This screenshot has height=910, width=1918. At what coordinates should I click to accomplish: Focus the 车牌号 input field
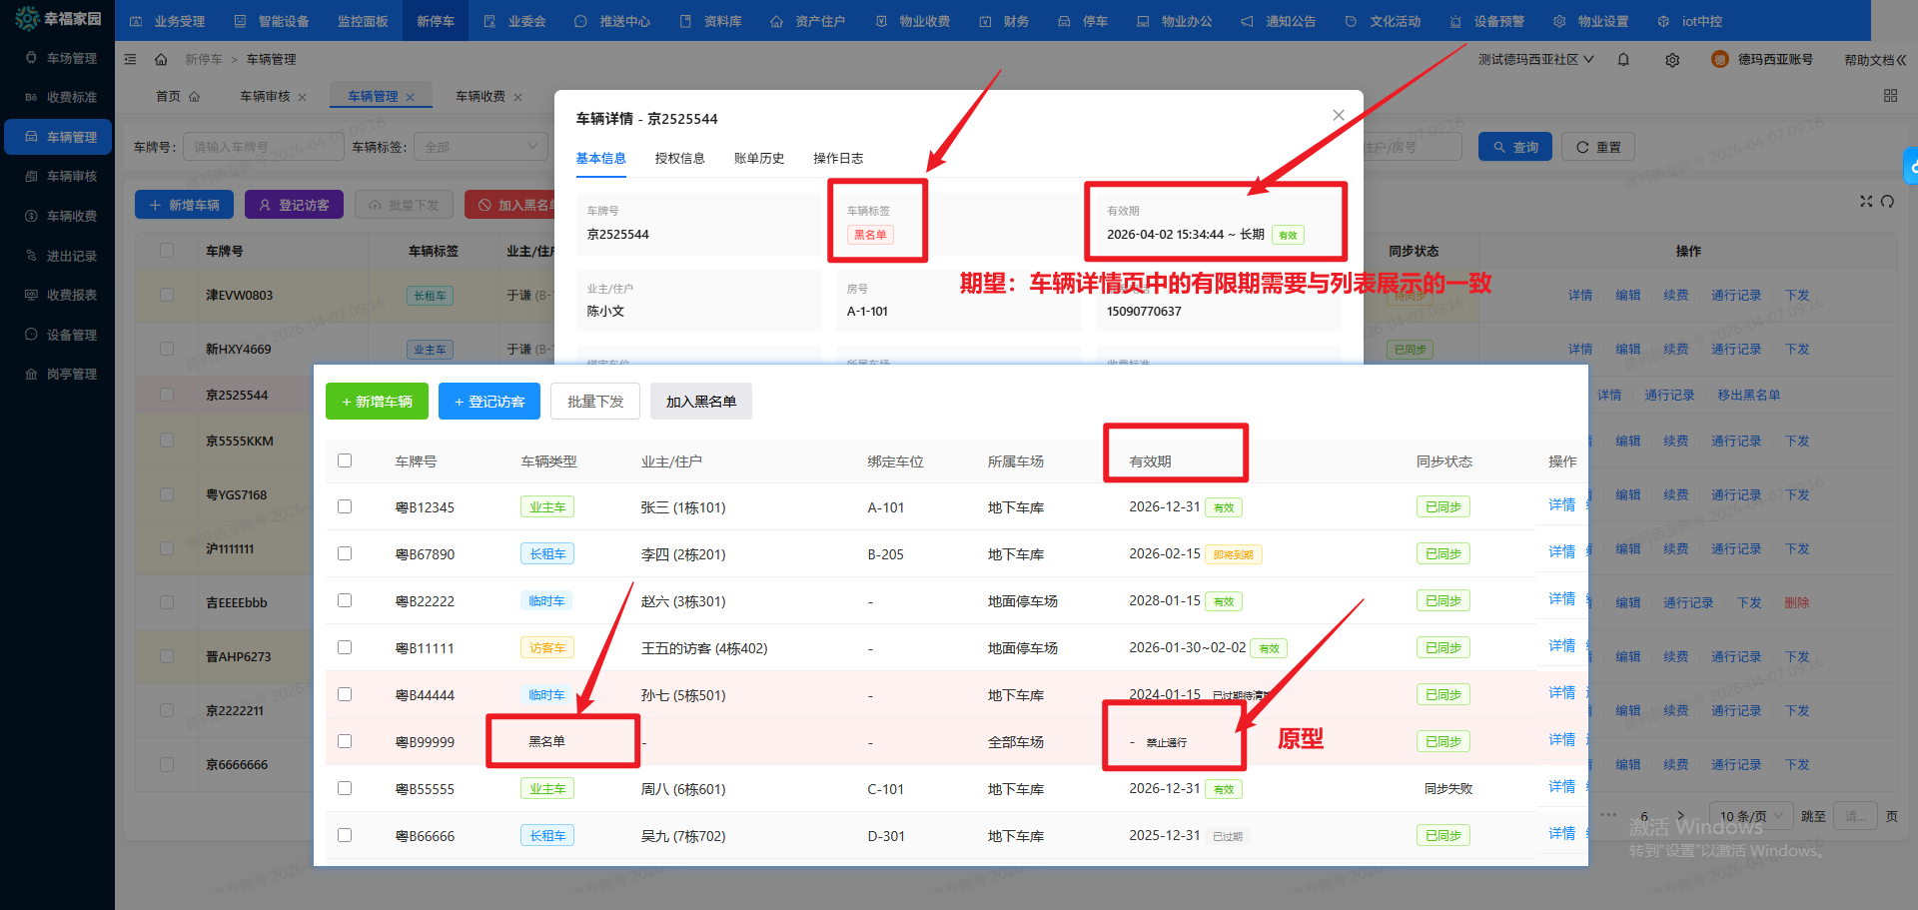[263, 147]
